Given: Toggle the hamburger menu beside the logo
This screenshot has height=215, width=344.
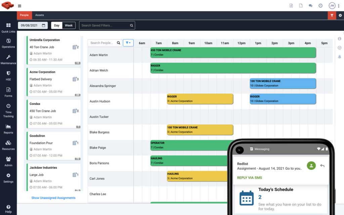Looking at the screenshot, I should point(19,6).
